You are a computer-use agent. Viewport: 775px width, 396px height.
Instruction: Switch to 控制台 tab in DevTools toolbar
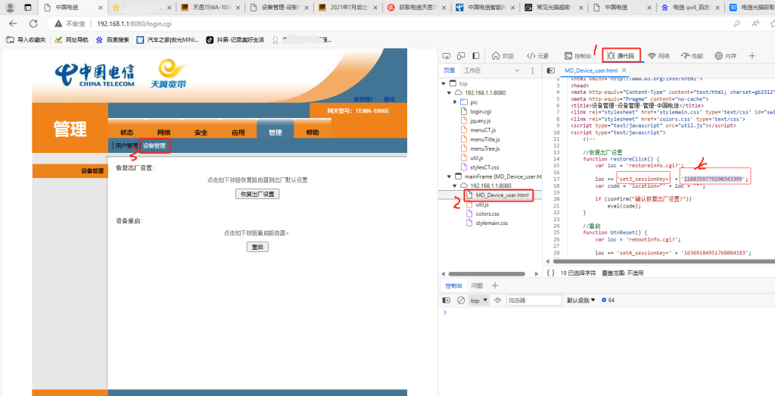(x=577, y=56)
